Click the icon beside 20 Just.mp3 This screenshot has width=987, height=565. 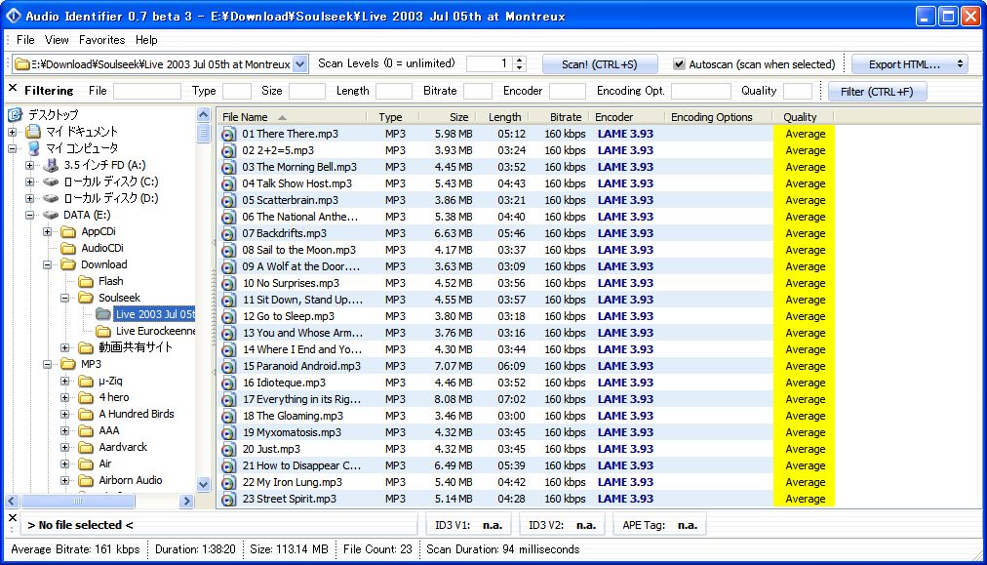coord(228,449)
